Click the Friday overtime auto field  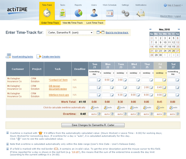click(158, 114)
